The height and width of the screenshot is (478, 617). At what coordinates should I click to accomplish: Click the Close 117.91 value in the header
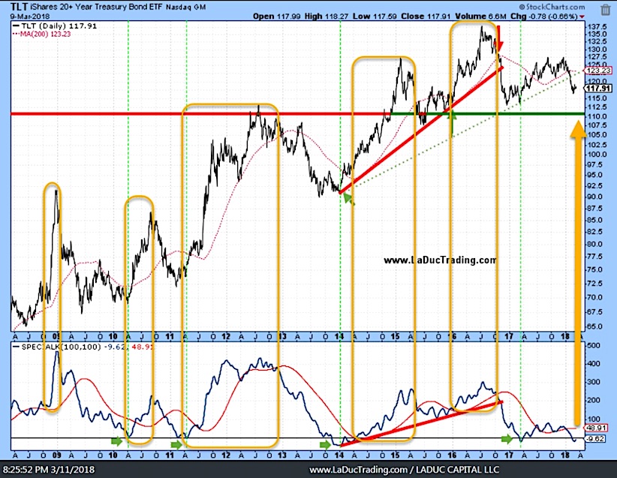426,16
